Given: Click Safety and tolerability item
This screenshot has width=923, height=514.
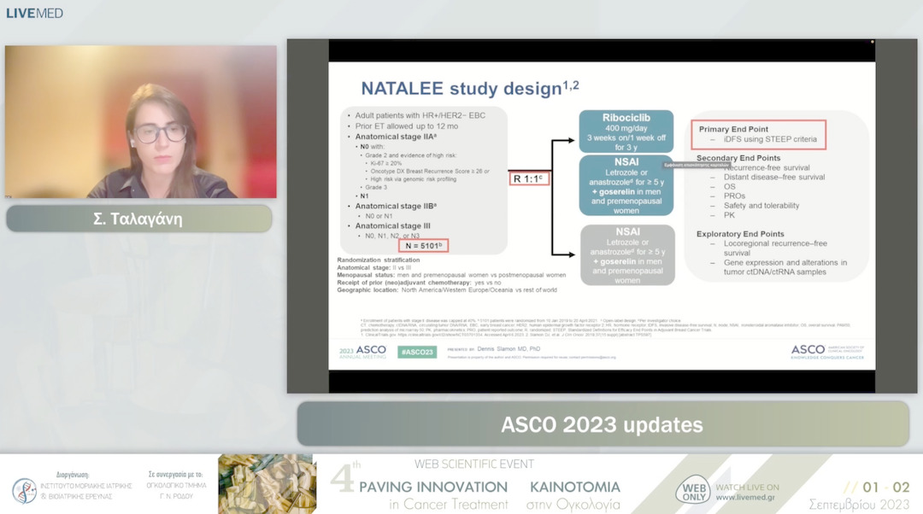Looking at the screenshot, I should tap(761, 205).
